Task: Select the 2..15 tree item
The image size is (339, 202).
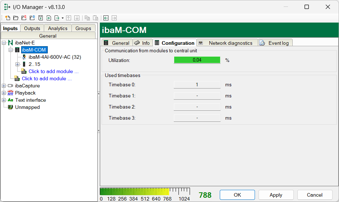Action: tap(34, 64)
